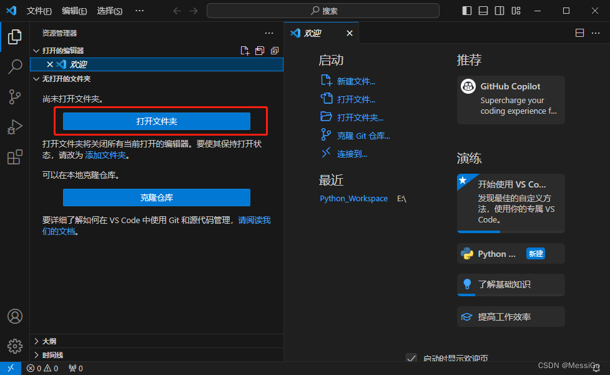
Task: Go back with the left arrow
Action: coord(177,11)
